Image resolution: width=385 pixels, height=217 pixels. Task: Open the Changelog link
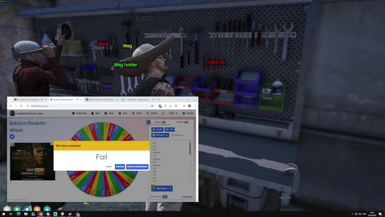pos(187,197)
